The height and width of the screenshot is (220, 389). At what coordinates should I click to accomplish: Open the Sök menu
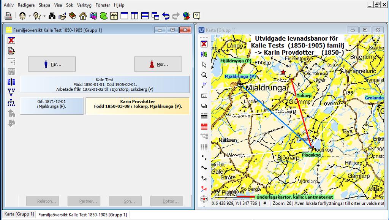point(70,5)
